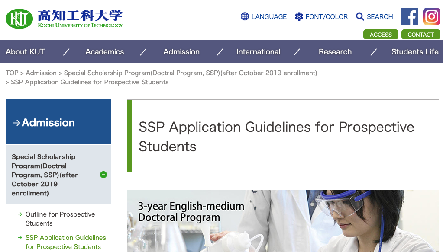
Task: Click the SSP Application Guidelines page heading
Action: 276,137
